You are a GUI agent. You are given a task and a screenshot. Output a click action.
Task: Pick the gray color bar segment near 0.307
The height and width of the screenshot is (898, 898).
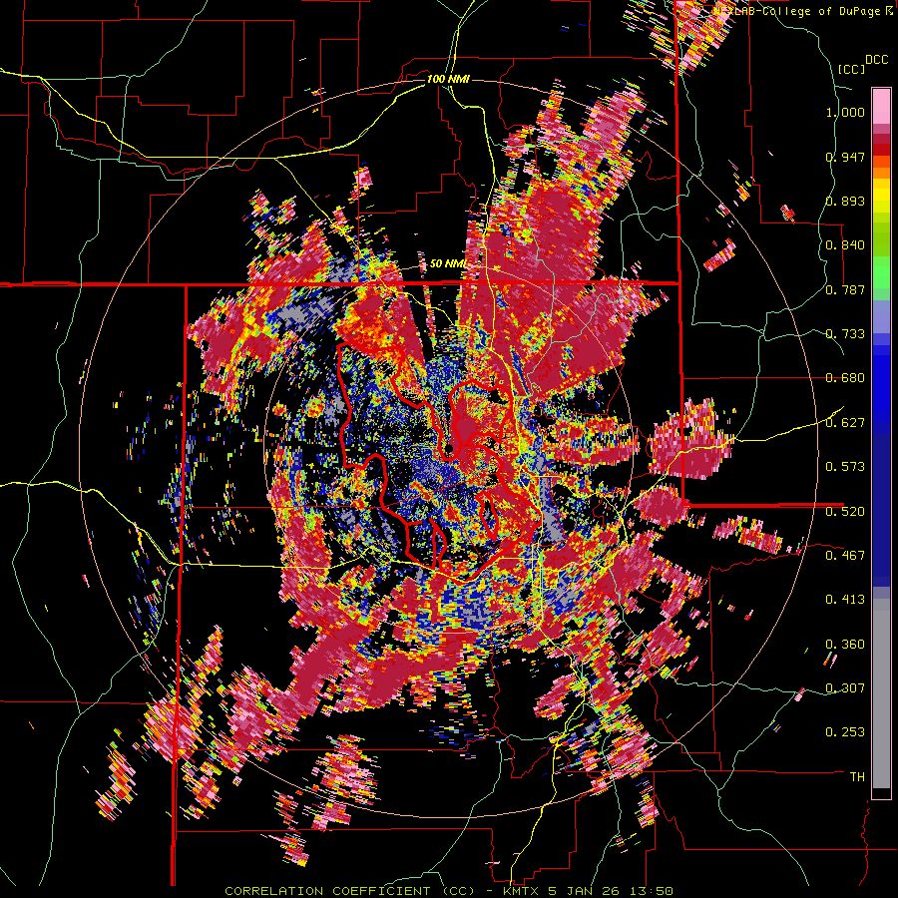(x=881, y=693)
